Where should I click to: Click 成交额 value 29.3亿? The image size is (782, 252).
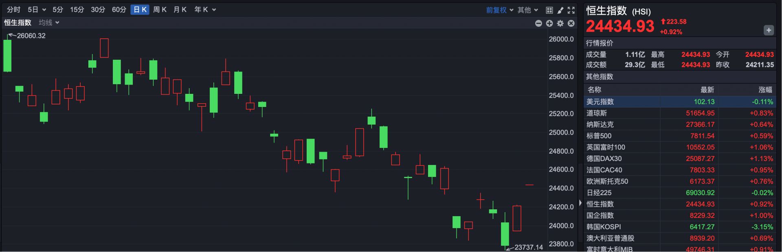[635, 65]
